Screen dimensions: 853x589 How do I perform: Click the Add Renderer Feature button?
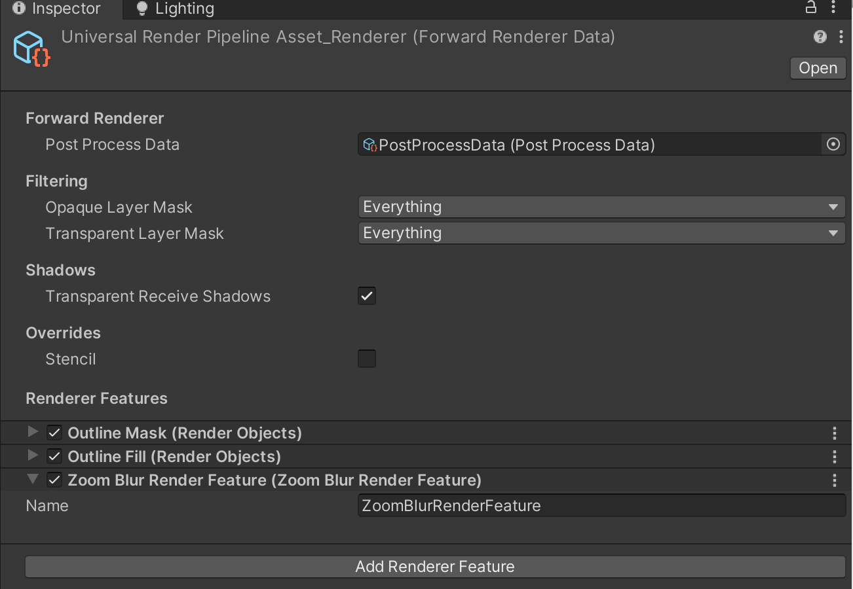(x=435, y=567)
